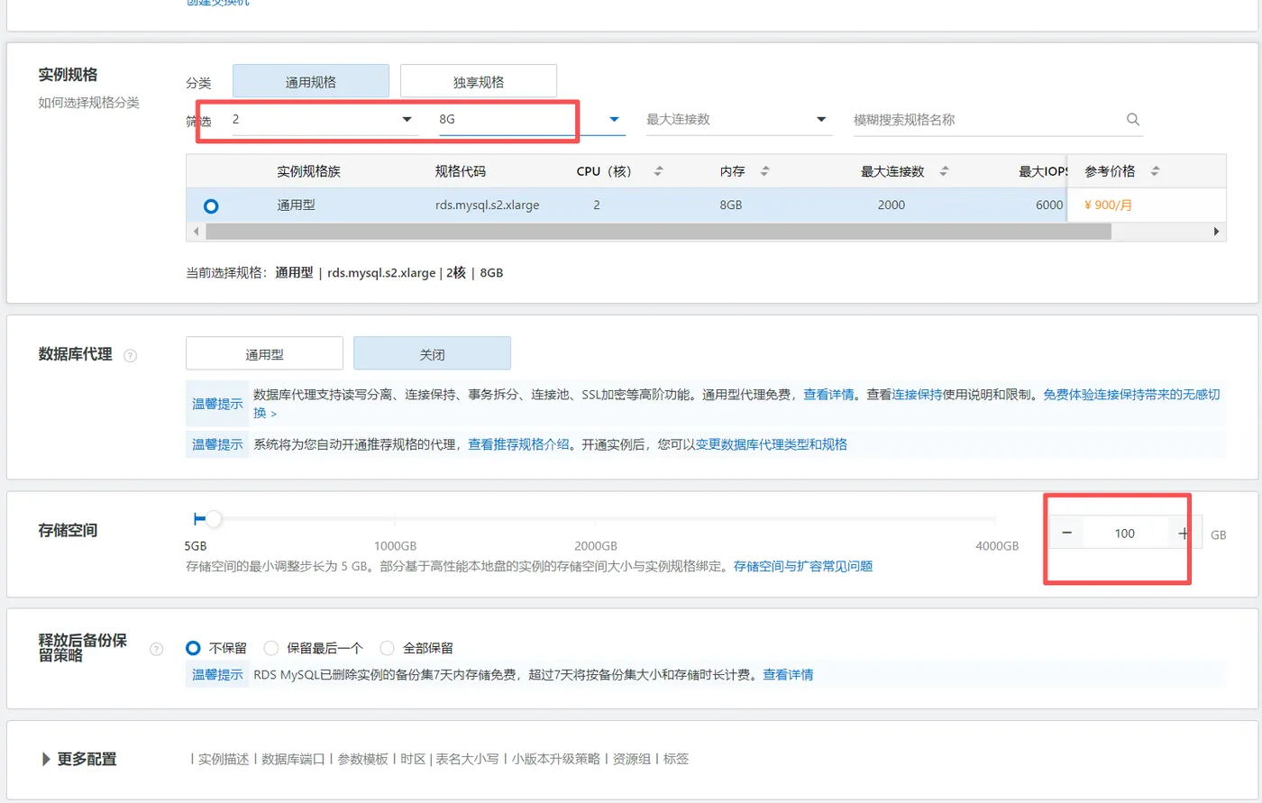The width and height of the screenshot is (1262, 803).
Task: Choose the 保留最后一个 backup option
Action: pyautogui.click(x=271, y=648)
